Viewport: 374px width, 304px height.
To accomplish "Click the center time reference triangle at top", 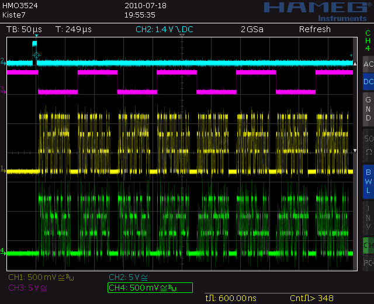I will click(x=182, y=35).
